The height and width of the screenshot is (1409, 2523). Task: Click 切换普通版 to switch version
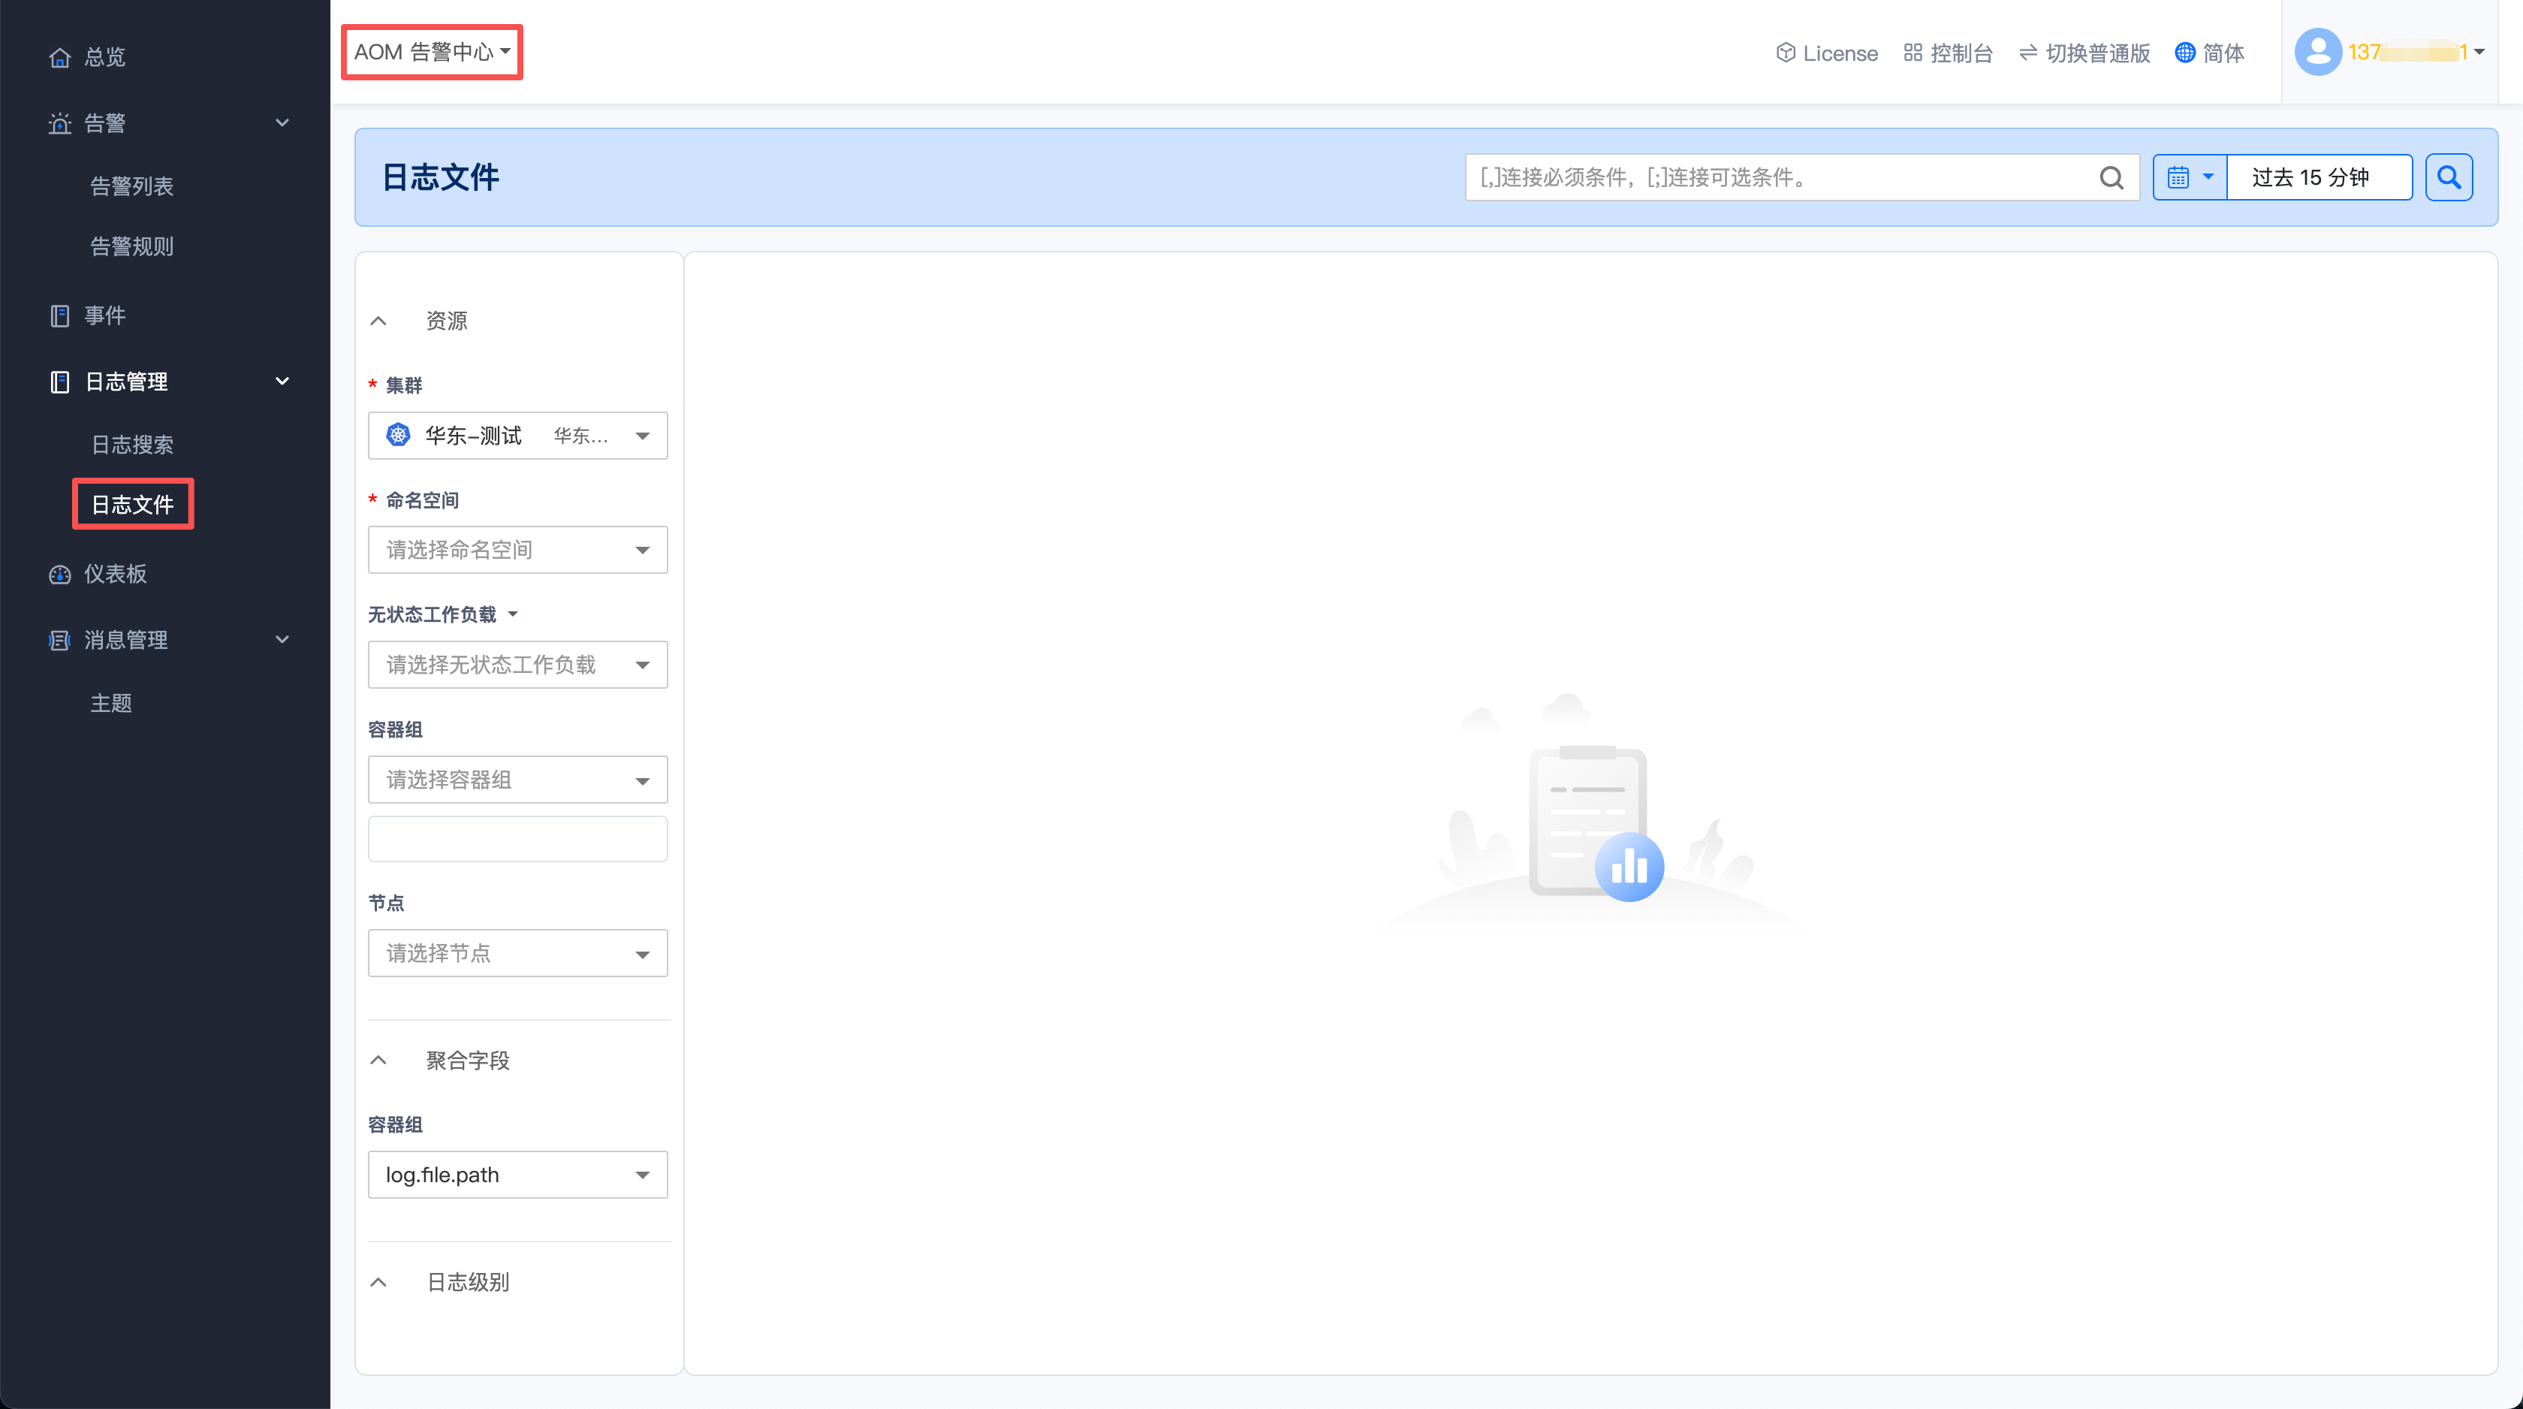point(2084,53)
